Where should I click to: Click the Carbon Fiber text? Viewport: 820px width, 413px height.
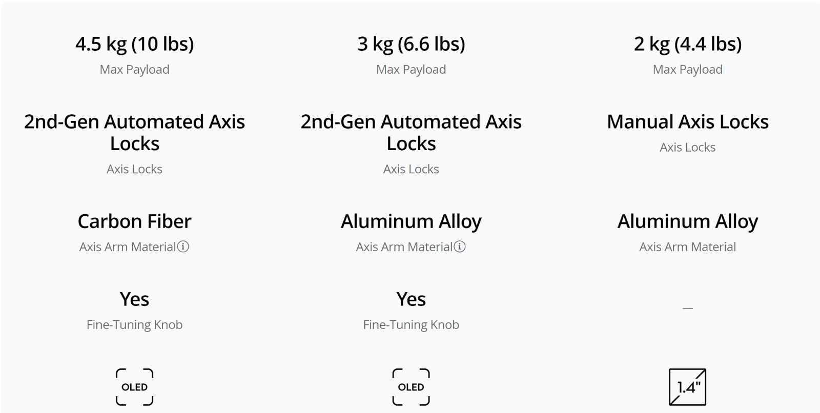tap(135, 221)
